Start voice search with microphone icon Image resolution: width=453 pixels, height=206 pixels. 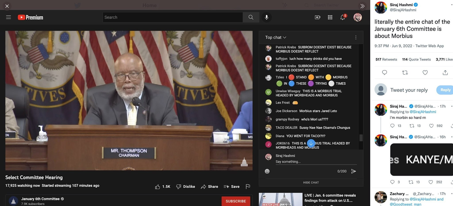click(266, 17)
